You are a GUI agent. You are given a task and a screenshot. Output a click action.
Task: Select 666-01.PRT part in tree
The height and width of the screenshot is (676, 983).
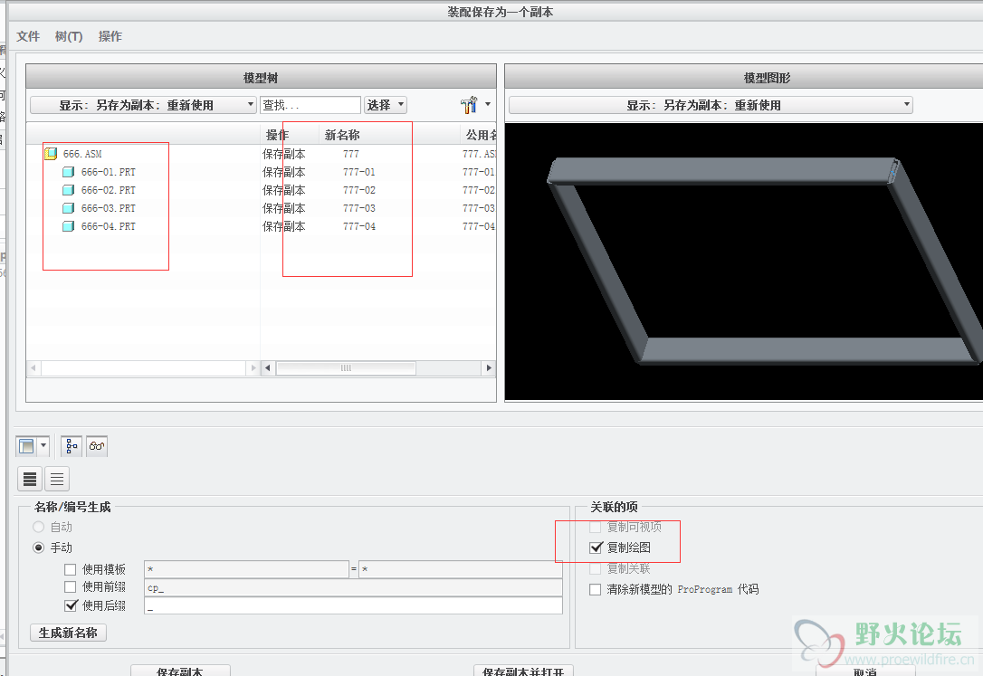108,172
